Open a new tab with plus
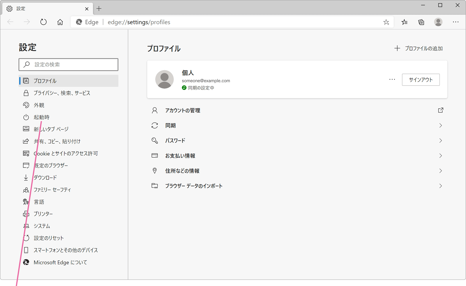466x286 pixels. (99, 9)
